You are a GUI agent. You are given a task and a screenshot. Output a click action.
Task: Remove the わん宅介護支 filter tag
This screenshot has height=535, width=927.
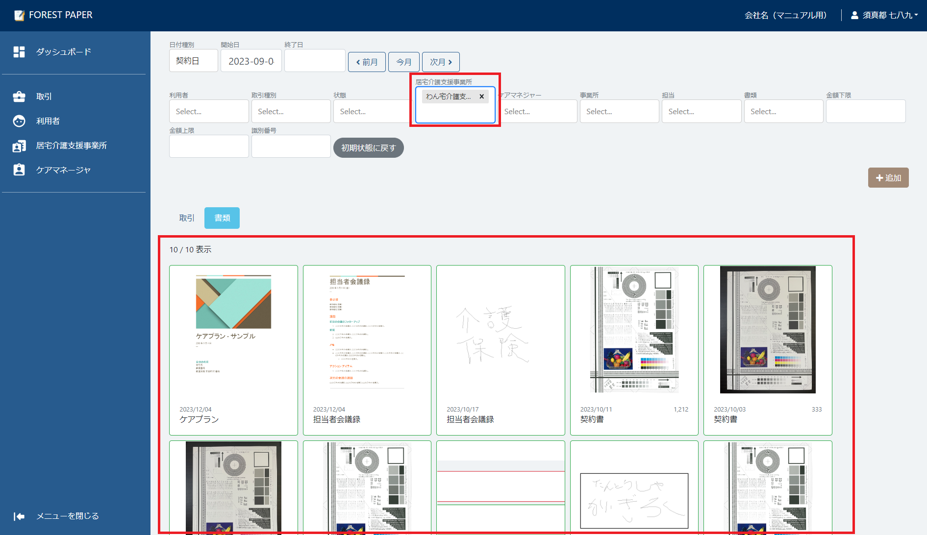pos(481,97)
